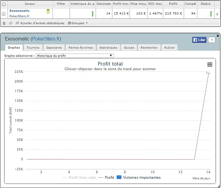Screen dimensions: 221x188
Task: Toggle the select-all header checkbox
Action: coord(4,4)
